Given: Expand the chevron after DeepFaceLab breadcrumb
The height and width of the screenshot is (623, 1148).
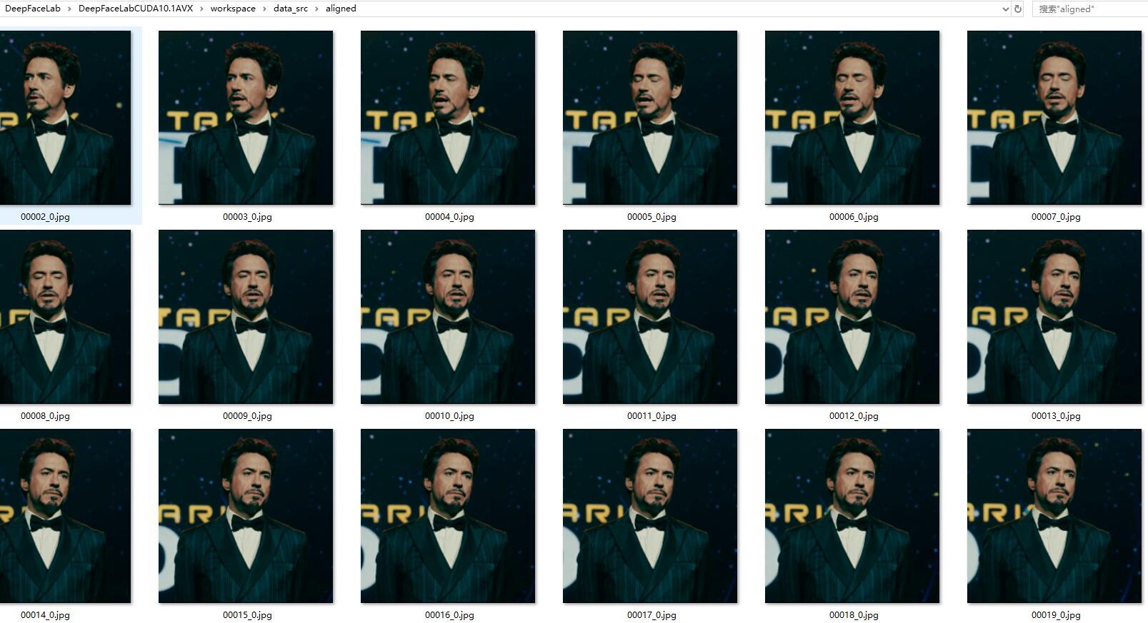Looking at the screenshot, I should coord(70,9).
